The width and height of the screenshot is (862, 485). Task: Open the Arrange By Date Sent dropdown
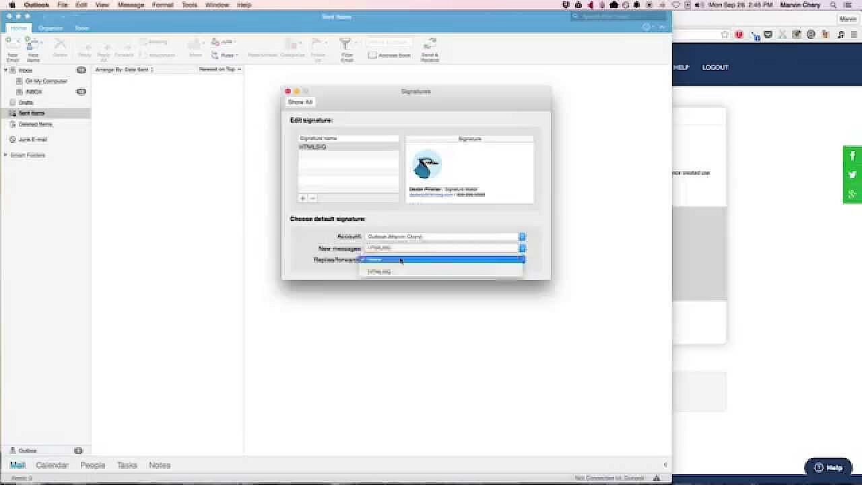pos(125,69)
